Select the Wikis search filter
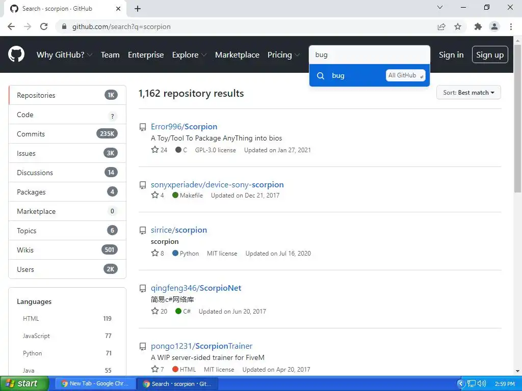 coord(67,250)
